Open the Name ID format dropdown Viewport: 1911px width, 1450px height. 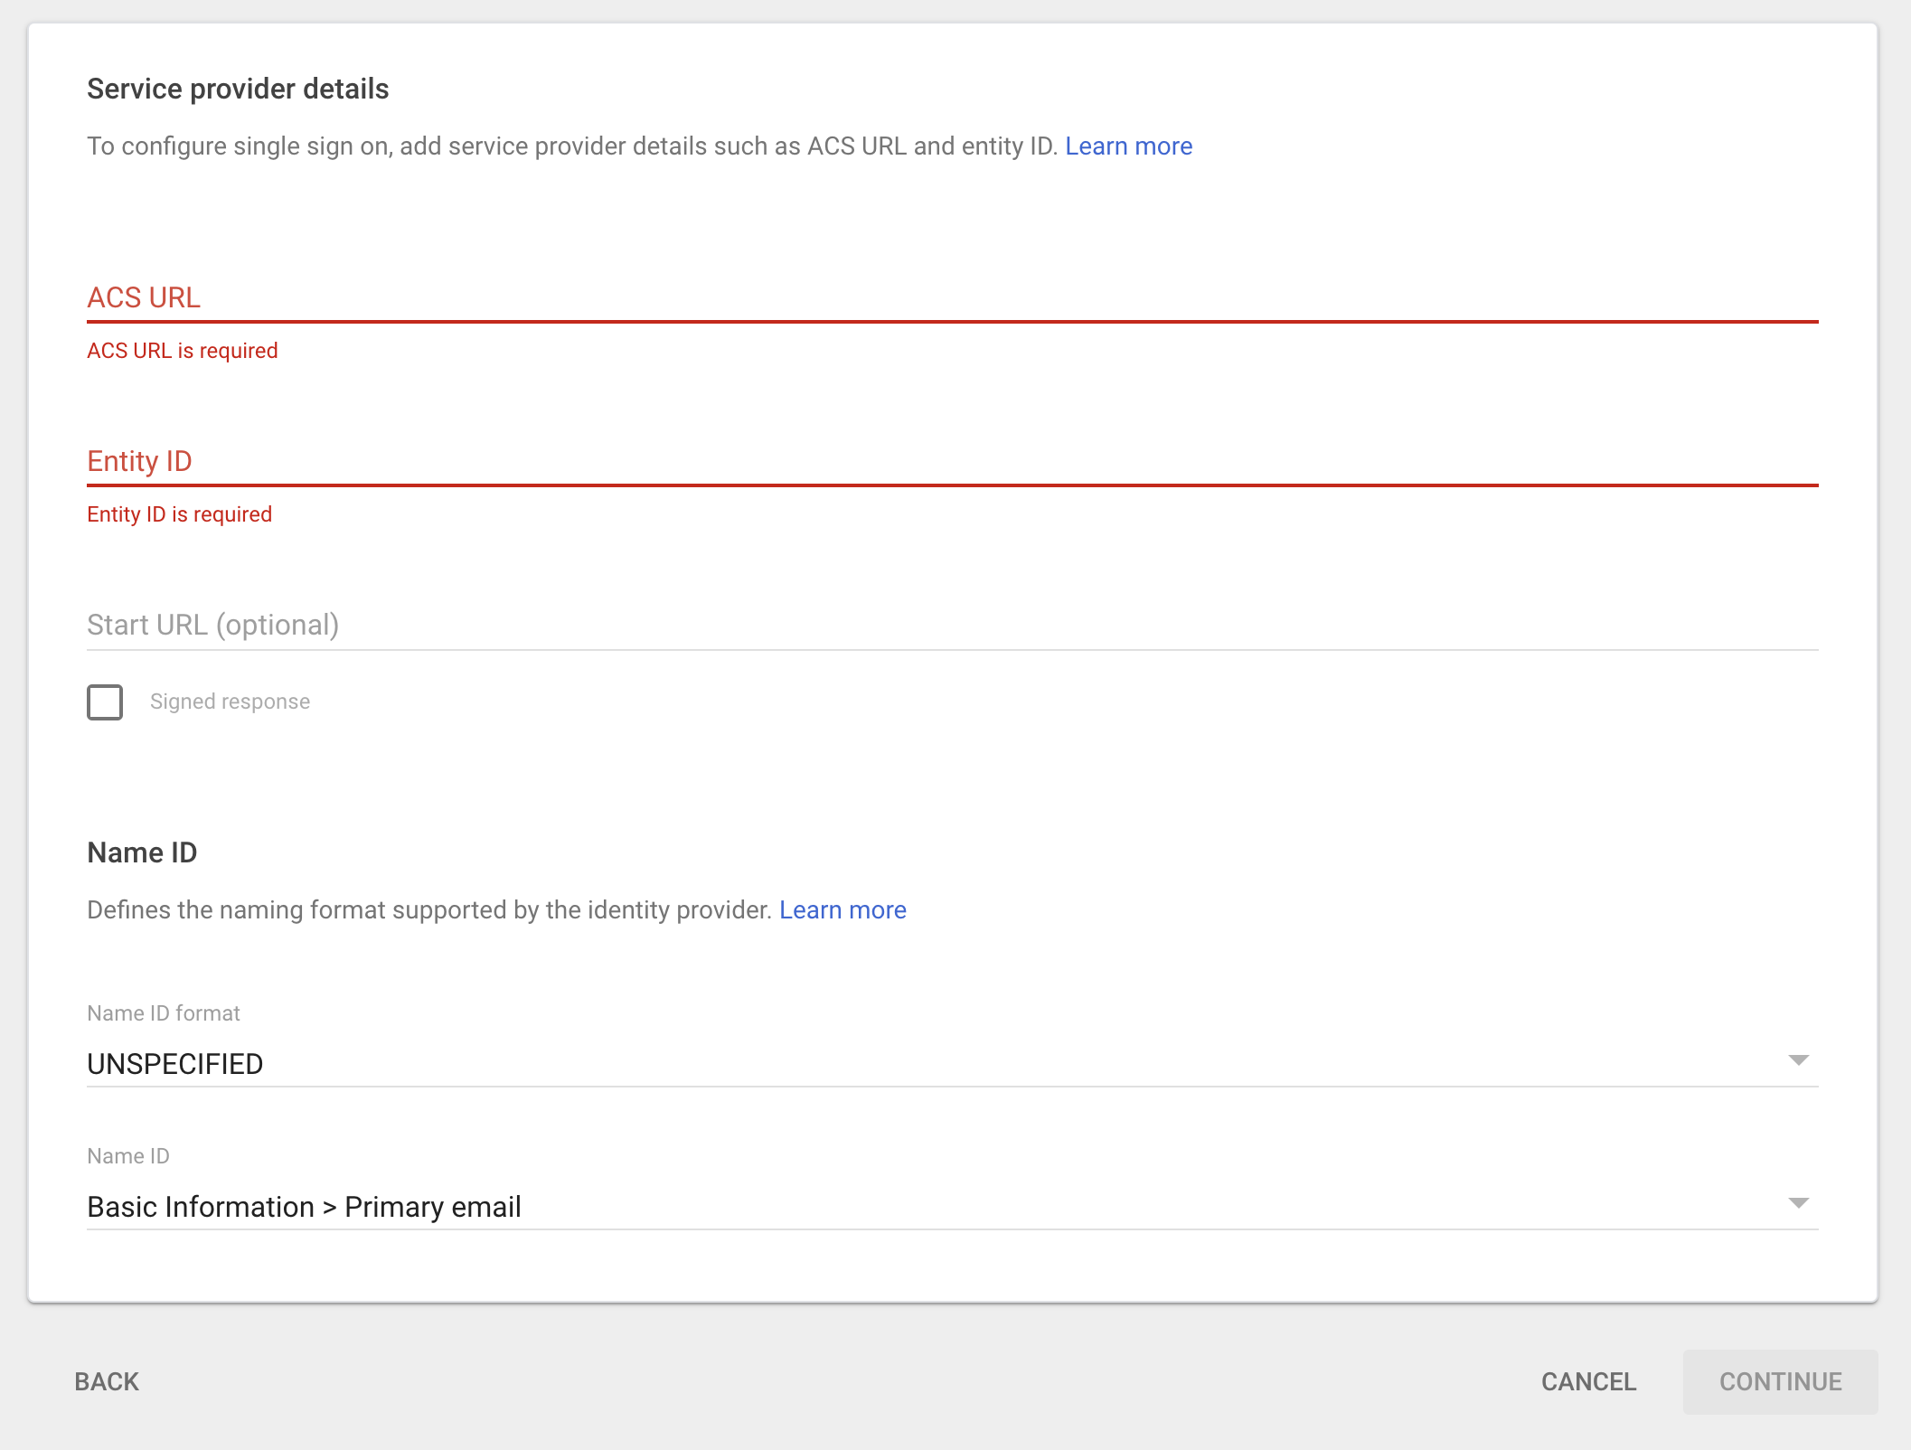(x=952, y=1063)
